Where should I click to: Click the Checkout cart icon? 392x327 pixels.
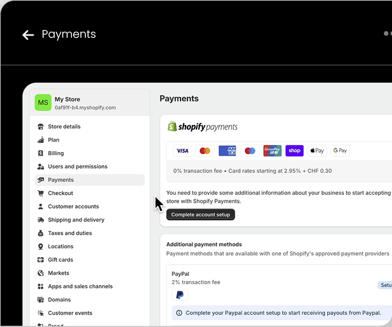click(40, 193)
